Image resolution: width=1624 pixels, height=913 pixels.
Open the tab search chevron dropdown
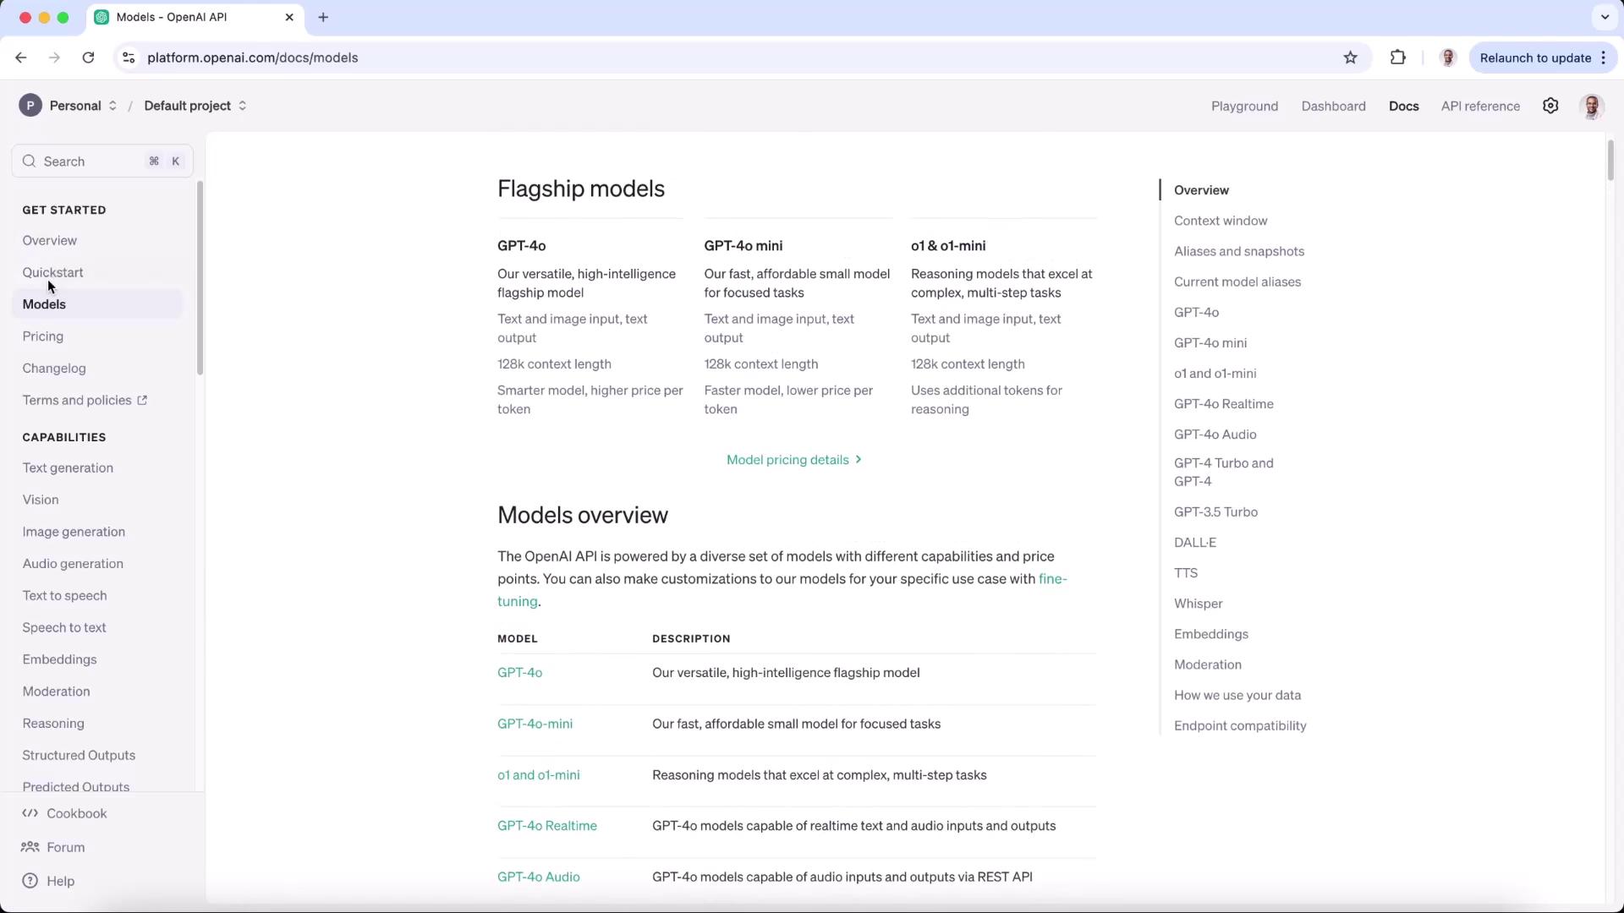[x=1604, y=17]
